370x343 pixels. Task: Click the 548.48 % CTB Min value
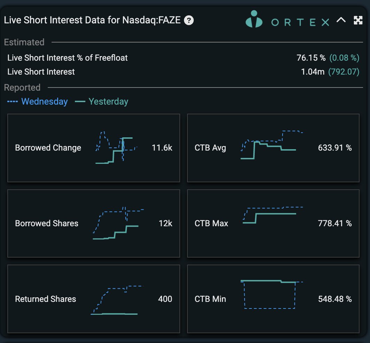click(x=335, y=299)
